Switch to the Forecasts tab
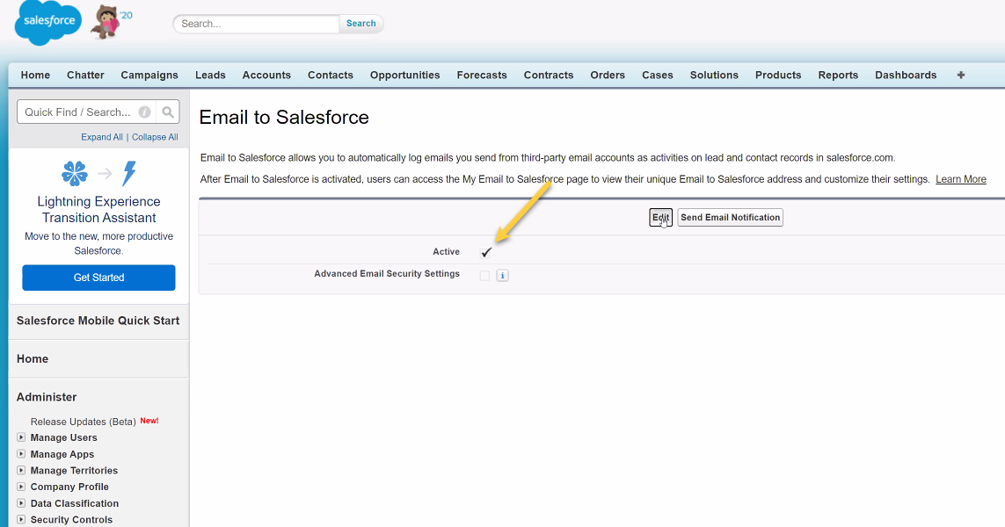 (x=482, y=75)
